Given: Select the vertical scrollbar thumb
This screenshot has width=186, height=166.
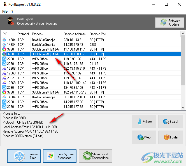Looking at the screenshot, I should click(x=183, y=60).
